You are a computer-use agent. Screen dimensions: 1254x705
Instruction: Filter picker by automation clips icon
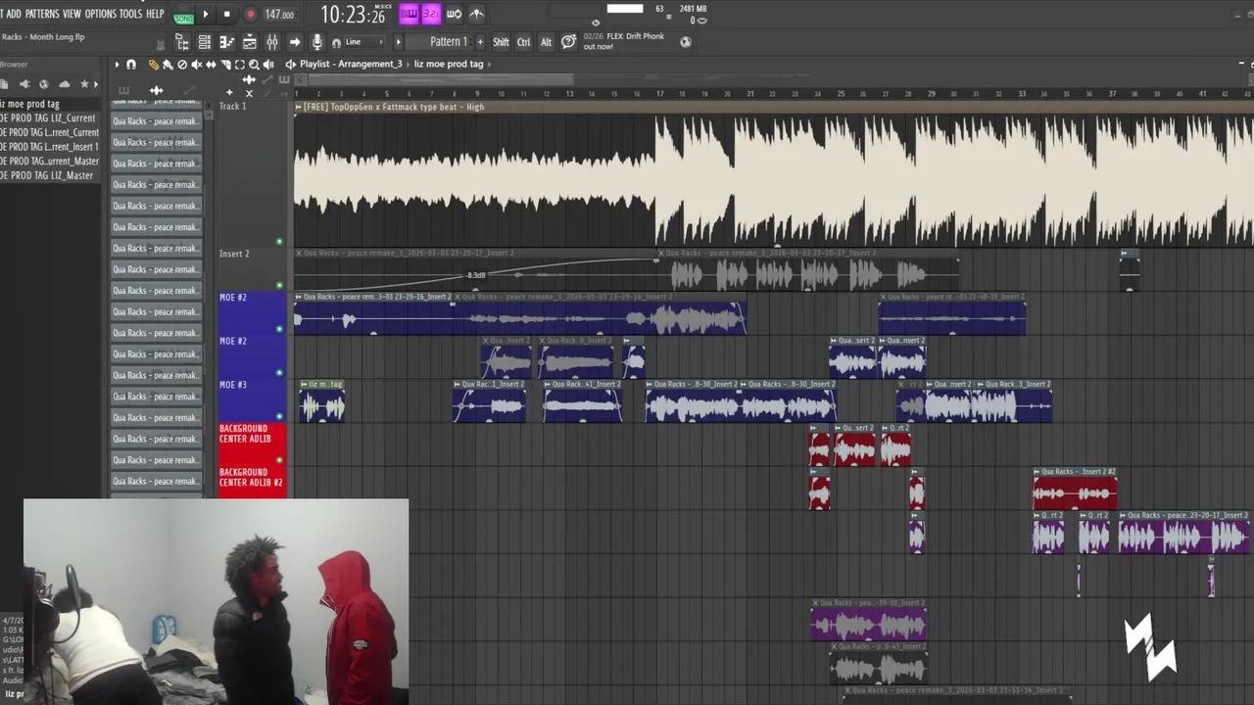[x=188, y=90]
